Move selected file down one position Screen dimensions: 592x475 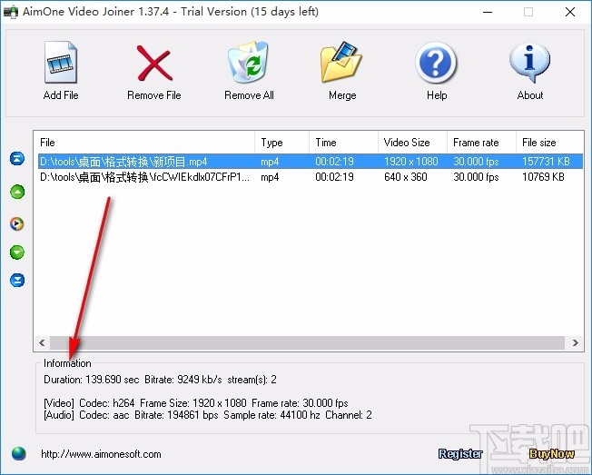(17, 252)
